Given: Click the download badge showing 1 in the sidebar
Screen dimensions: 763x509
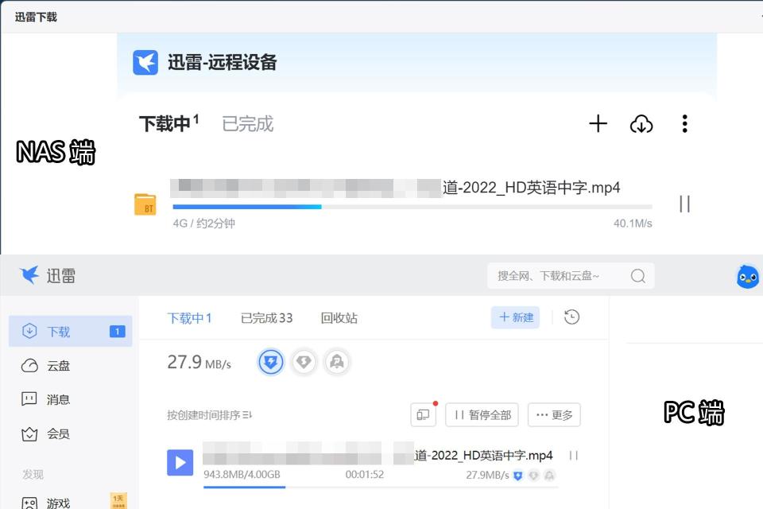Looking at the screenshot, I should 118,332.
